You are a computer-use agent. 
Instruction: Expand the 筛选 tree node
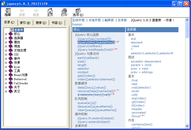tap(6, 46)
